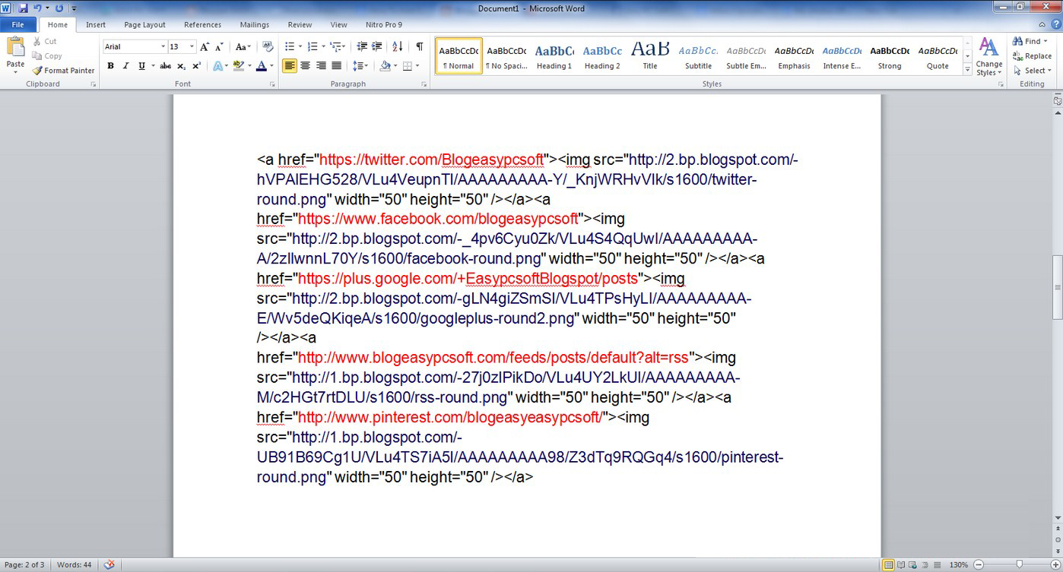Toggle Align Text Left
1063x572 pixels.
290,66
